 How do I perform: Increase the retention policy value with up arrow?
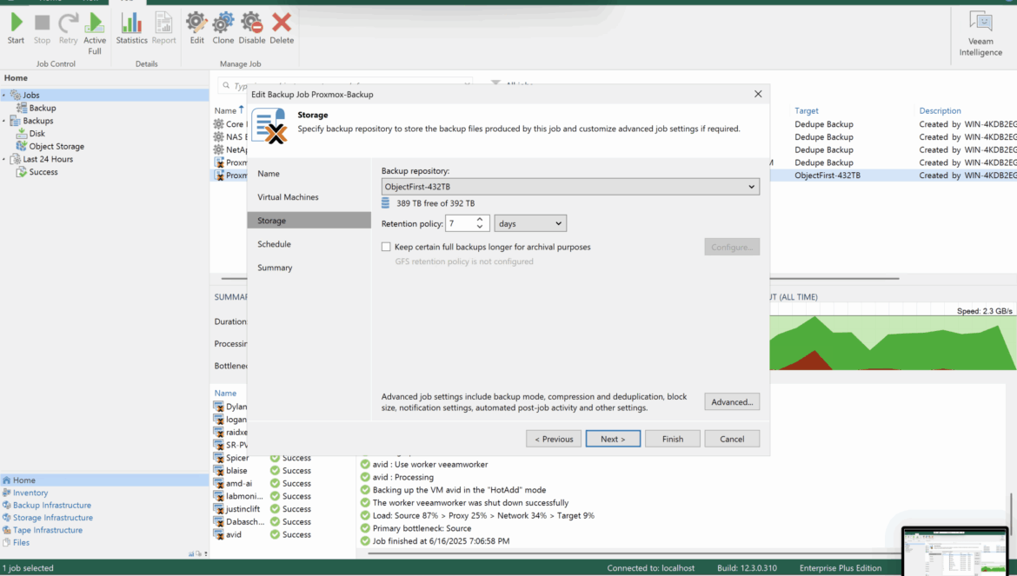click(480, 220)
